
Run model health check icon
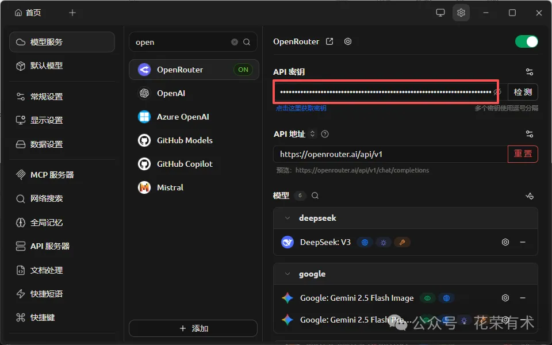530,195
